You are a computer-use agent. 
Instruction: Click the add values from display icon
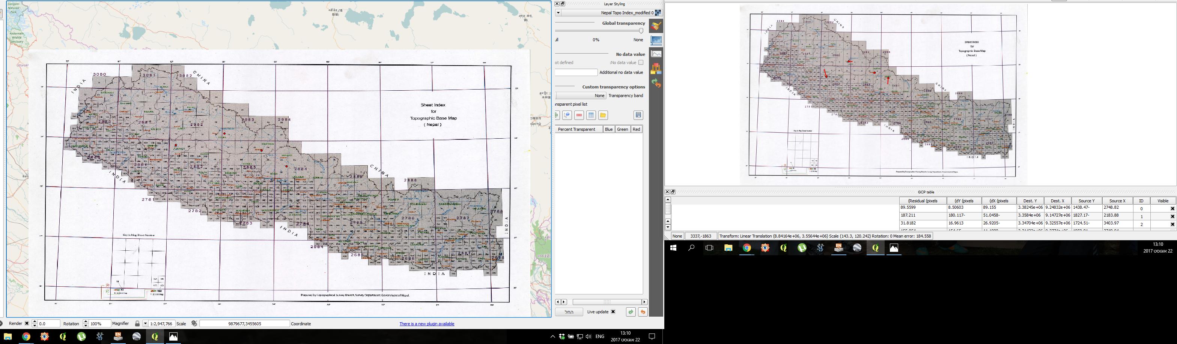[567, 115]
